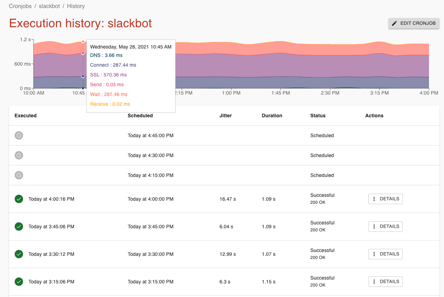This screenshot has width=444, height=297.
Task: Click the green checkmark for the 3:15:06 PM execution
Action: (19, 282)
